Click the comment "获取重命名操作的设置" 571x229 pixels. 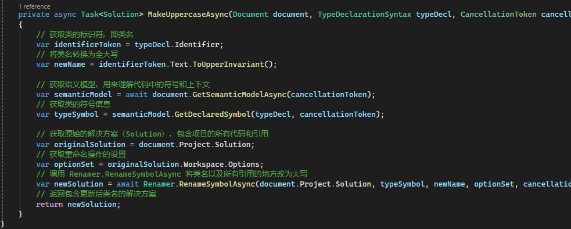point(81,154)
